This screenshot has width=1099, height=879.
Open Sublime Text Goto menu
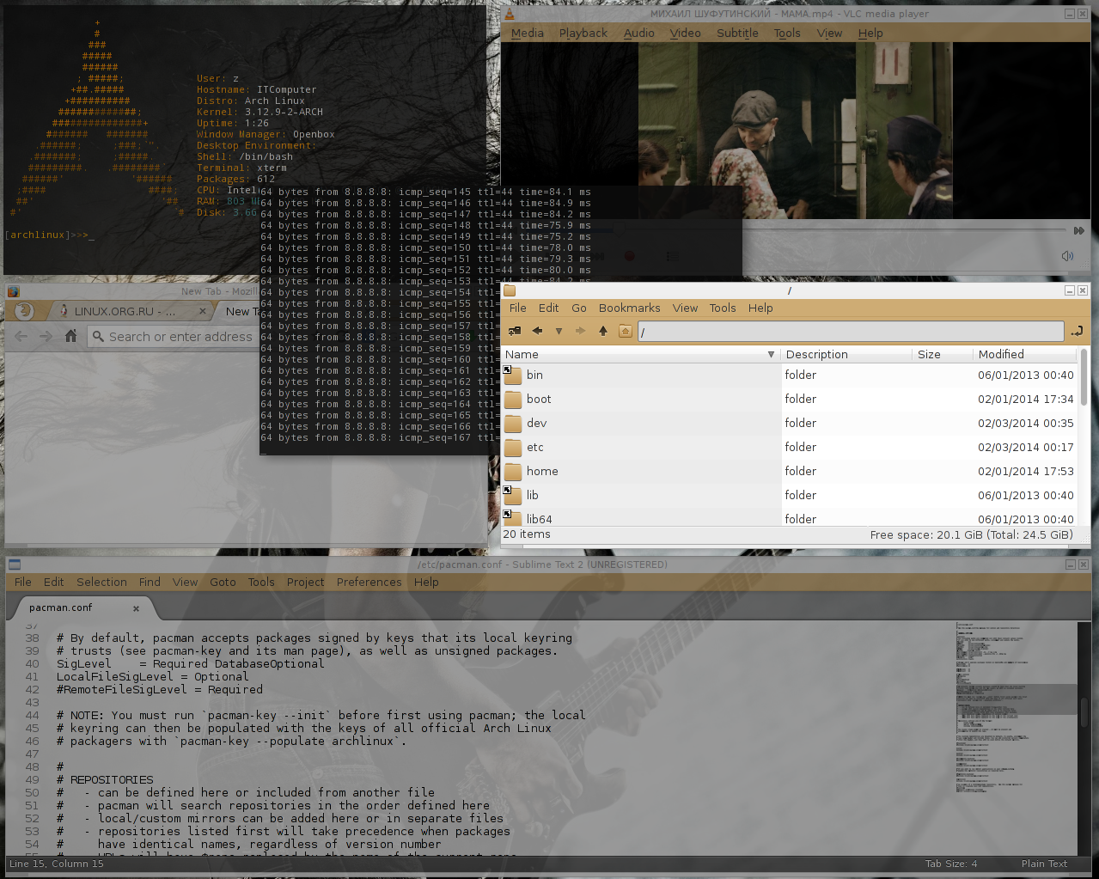tap(223, 582)
